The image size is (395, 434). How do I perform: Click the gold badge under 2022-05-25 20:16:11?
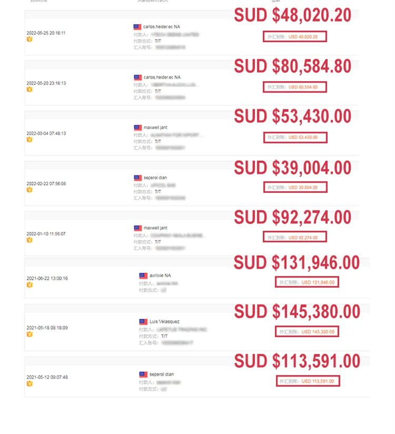[x=29, y=39]
